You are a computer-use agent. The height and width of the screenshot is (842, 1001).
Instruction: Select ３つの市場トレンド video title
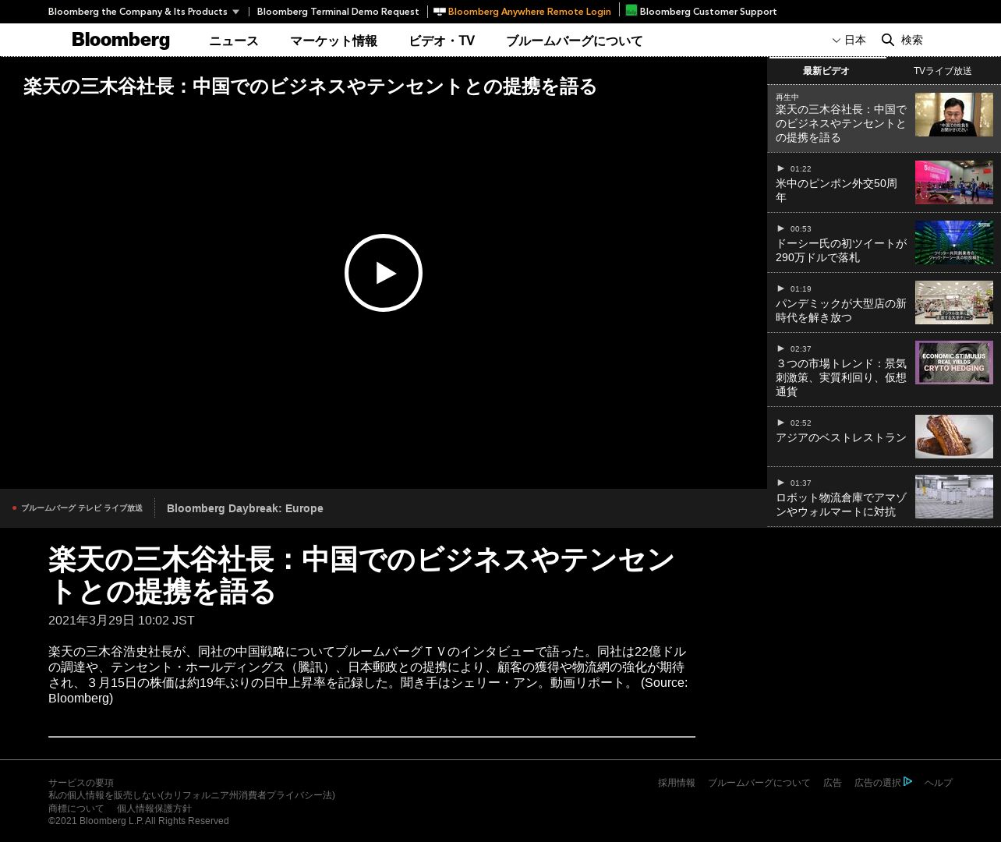(841, 377)
